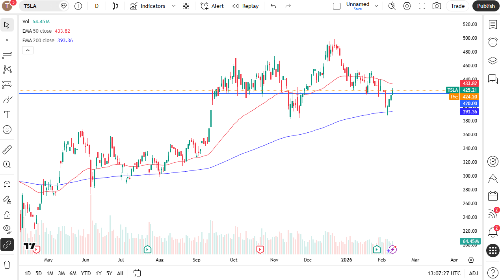Expand the manage layouts dropdown arrow

(x=376, y=6)
